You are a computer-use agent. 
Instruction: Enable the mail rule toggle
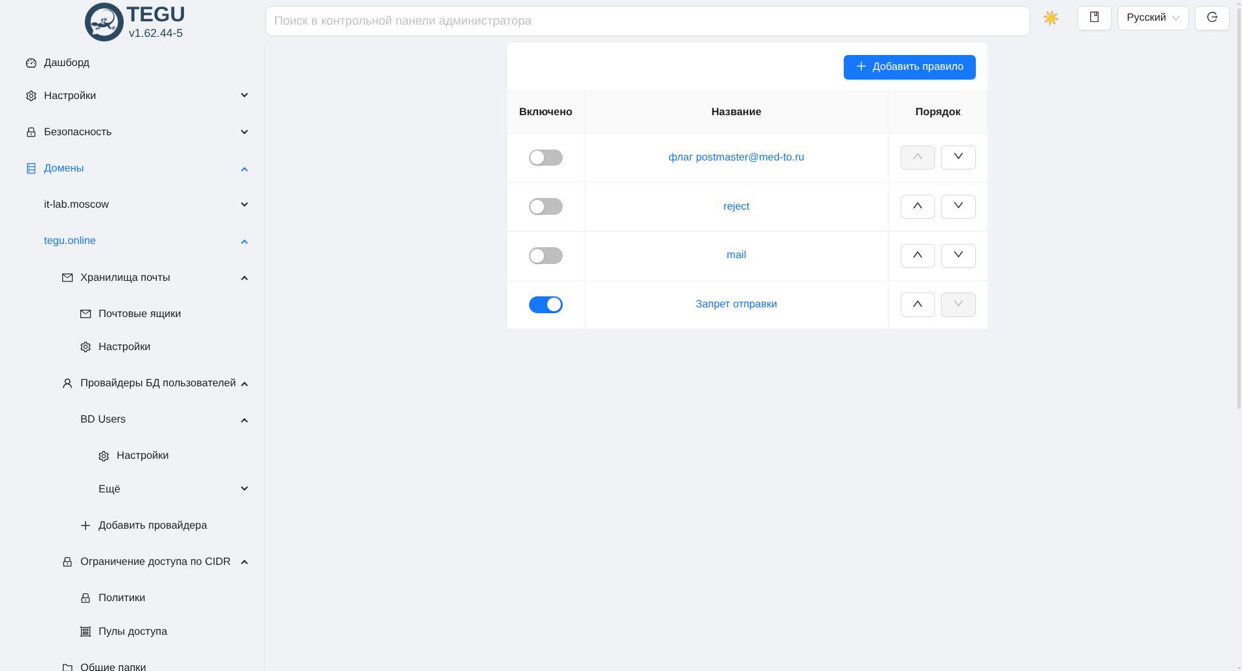pos(545,256)
